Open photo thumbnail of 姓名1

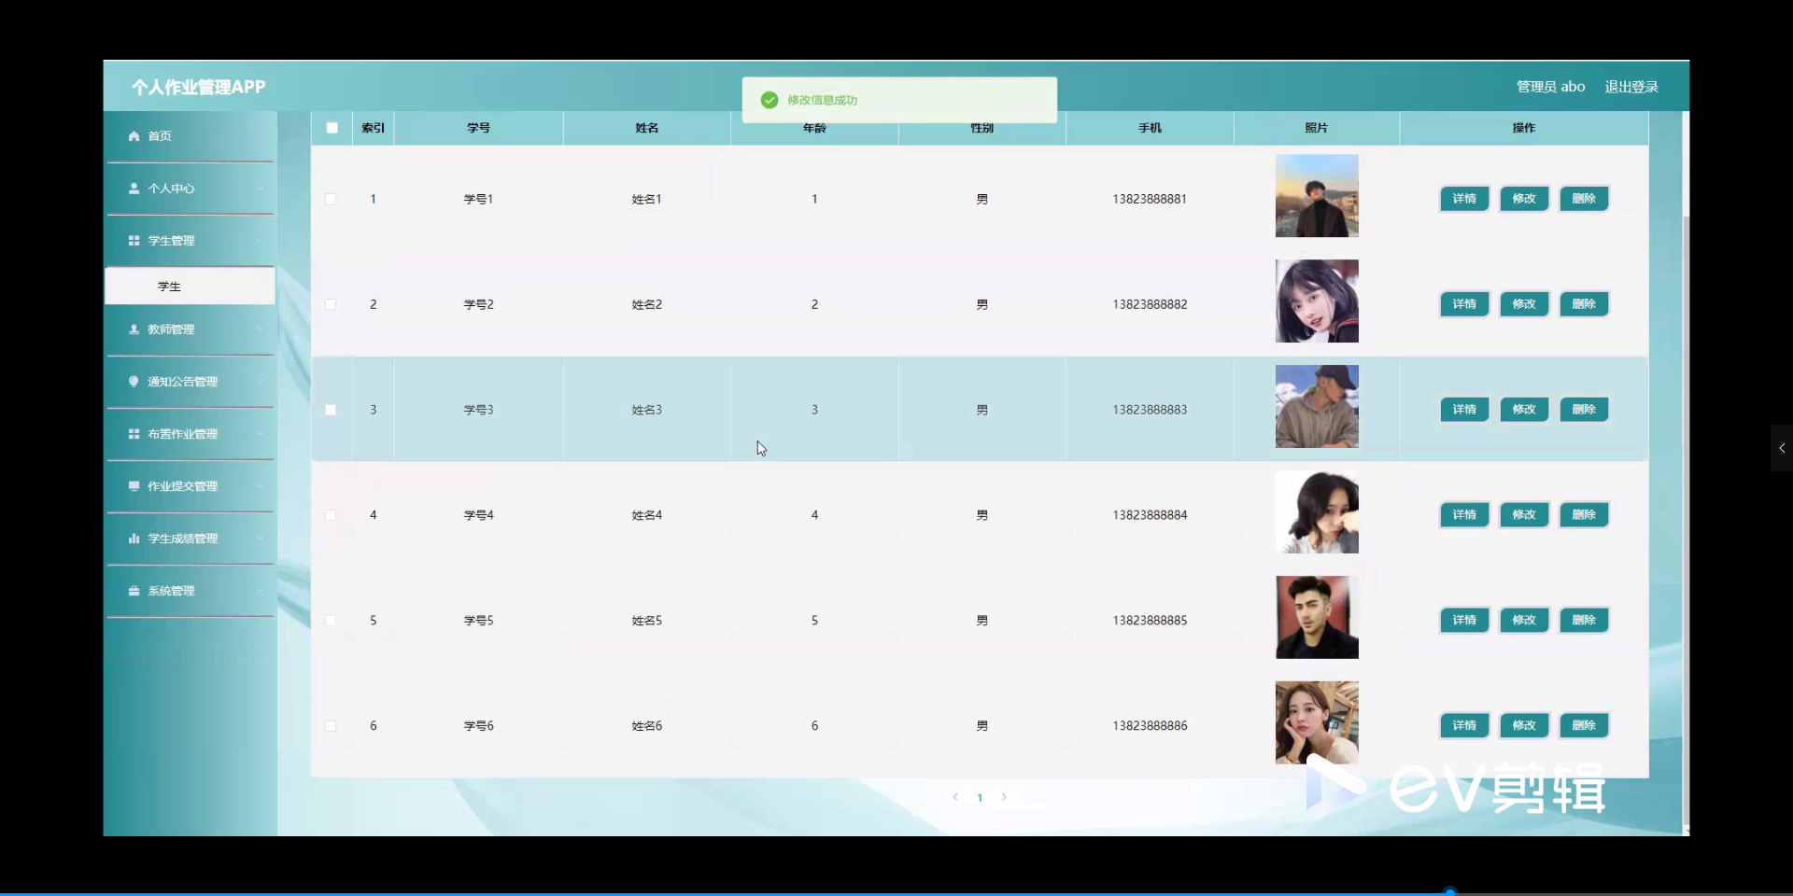click(x=1317, y=196)
